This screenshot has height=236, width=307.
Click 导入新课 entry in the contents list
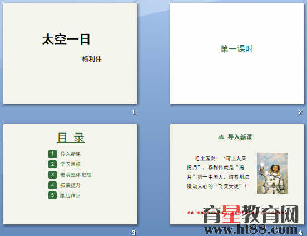point(70,154)
